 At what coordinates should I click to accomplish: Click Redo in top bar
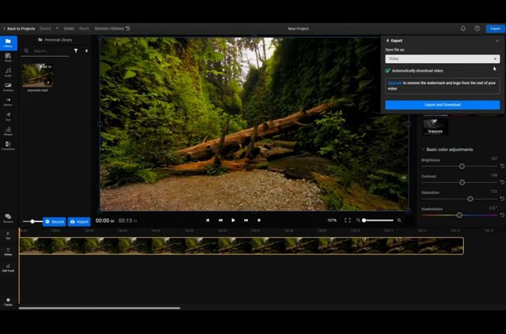[x=84, y=28]
